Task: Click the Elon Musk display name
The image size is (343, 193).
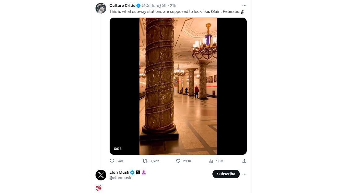Action: pos(119,172)
